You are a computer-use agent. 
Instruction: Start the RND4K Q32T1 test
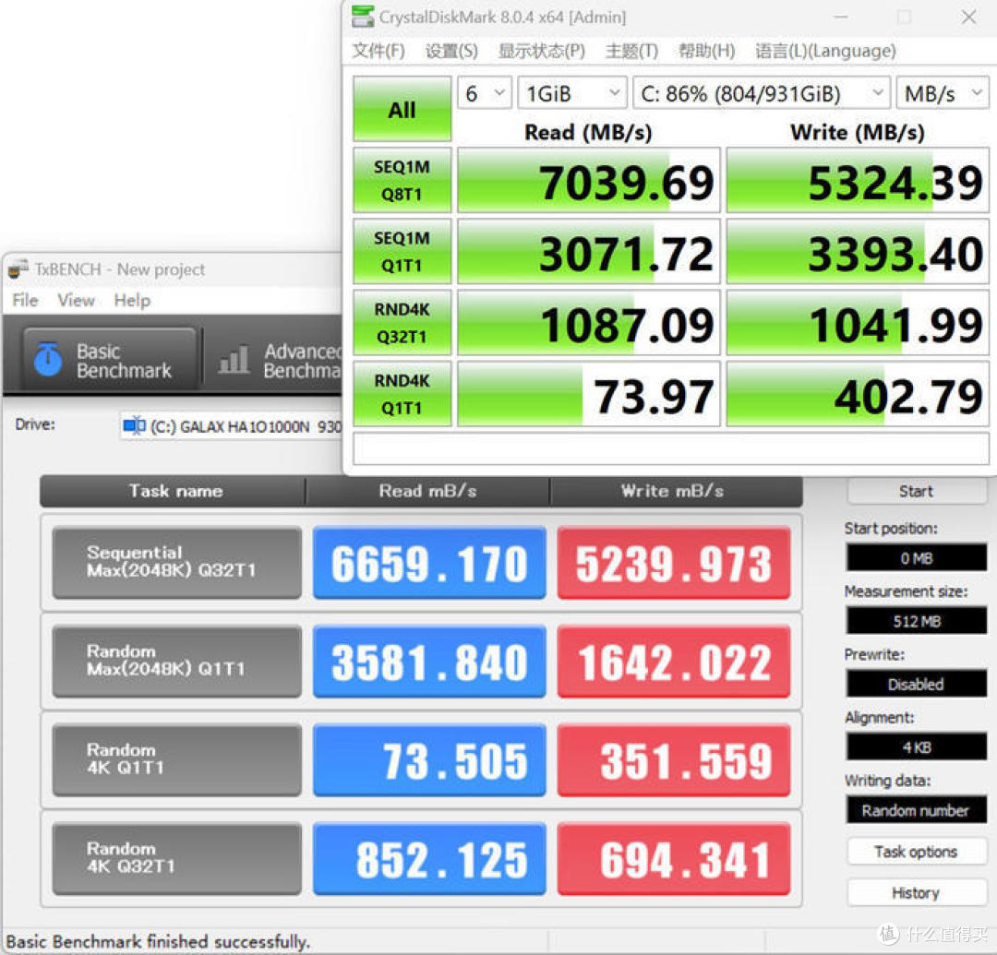(x=402, y=323)
